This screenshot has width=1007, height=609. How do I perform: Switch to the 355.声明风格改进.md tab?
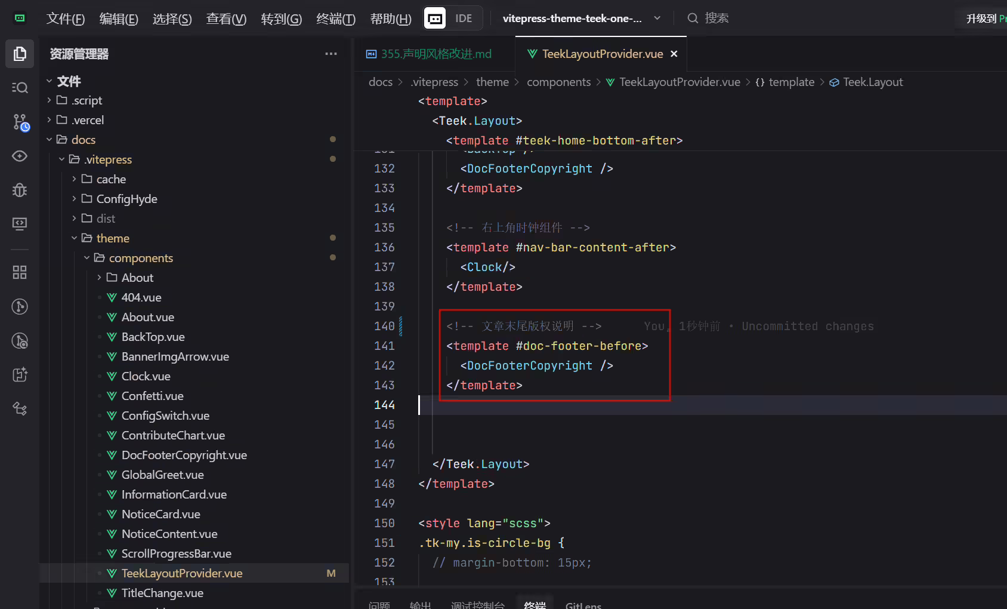coord(430,54)
